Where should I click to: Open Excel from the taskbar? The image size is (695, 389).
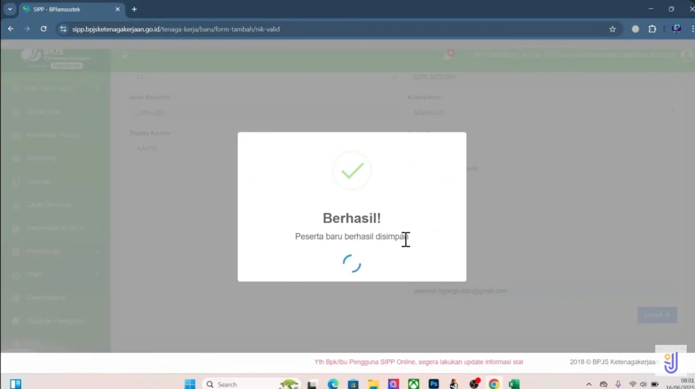click(514, 384)
